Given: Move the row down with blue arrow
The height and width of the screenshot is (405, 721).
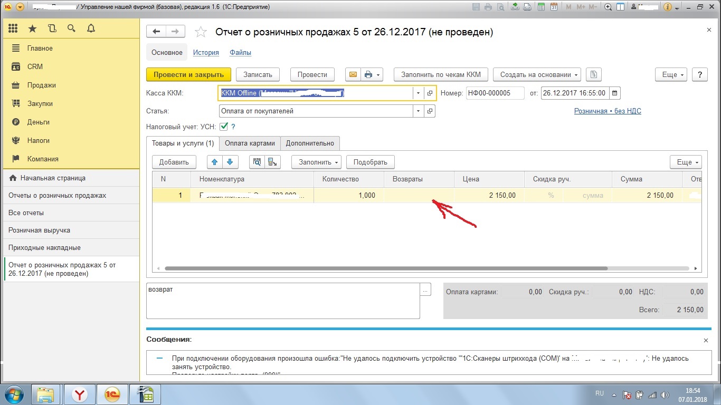Looking at the screenshot, I should click(230, 162).
